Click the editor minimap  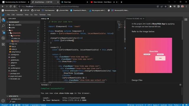click(120, 26)
